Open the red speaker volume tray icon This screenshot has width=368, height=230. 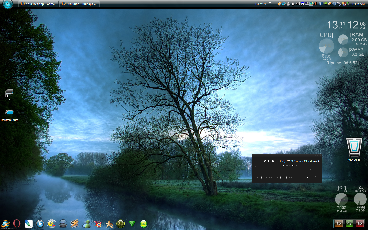point(316,4)
